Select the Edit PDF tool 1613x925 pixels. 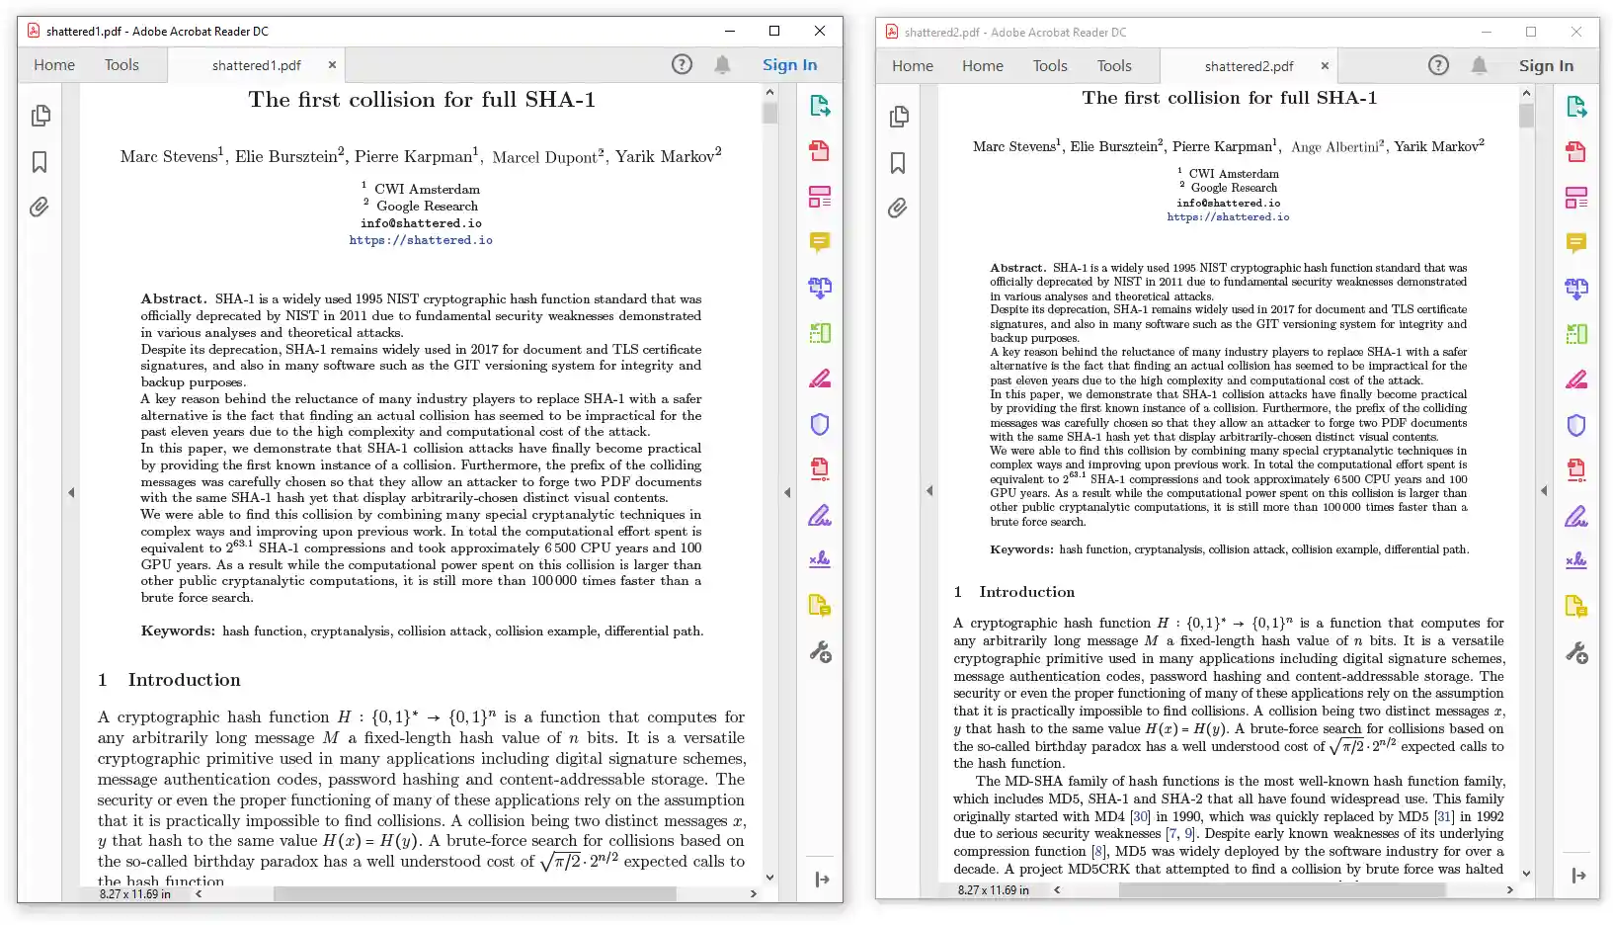tap(819, 197)
